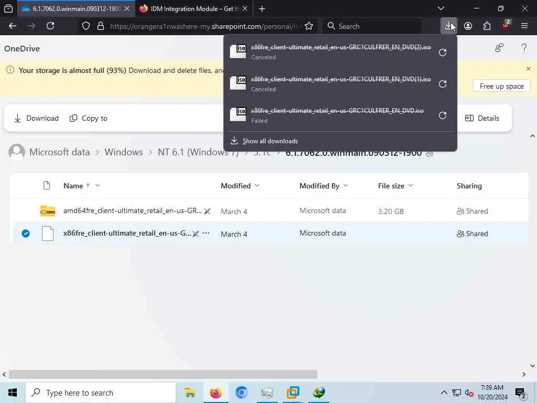Open Firefox downloads panel toolbar button
Screen dimensions: 537x403
[x=448, y=26]
